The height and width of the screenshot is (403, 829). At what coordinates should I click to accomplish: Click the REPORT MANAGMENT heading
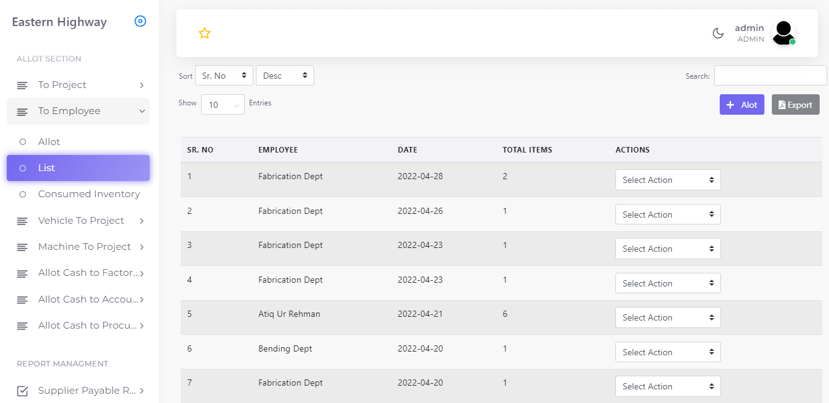pos(63,364)
